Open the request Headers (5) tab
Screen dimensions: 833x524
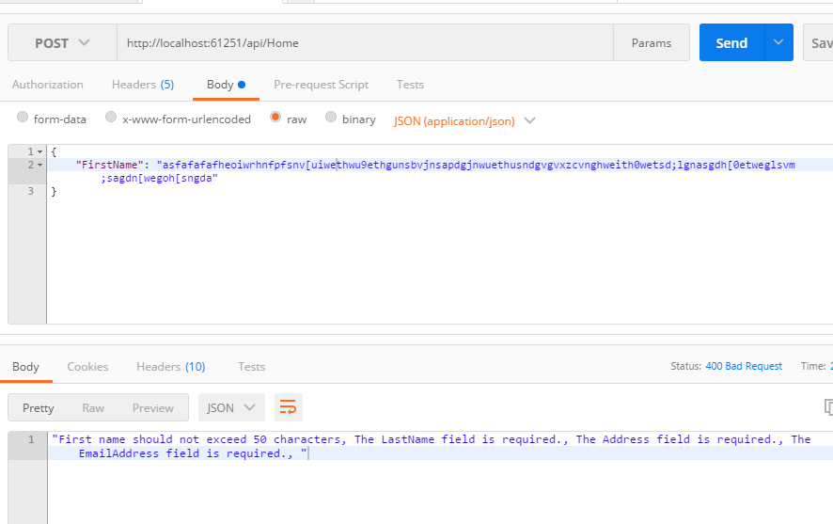(143, 85)
